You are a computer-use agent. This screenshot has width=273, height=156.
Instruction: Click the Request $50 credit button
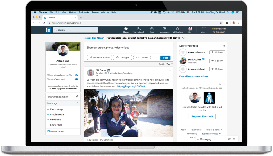click(x=202, y=116)
